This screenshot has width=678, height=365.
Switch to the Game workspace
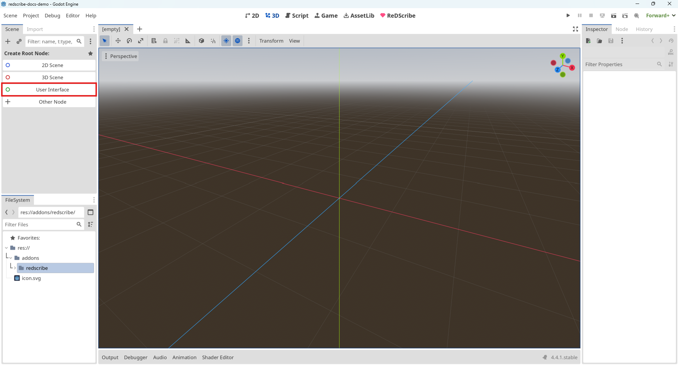326,16
